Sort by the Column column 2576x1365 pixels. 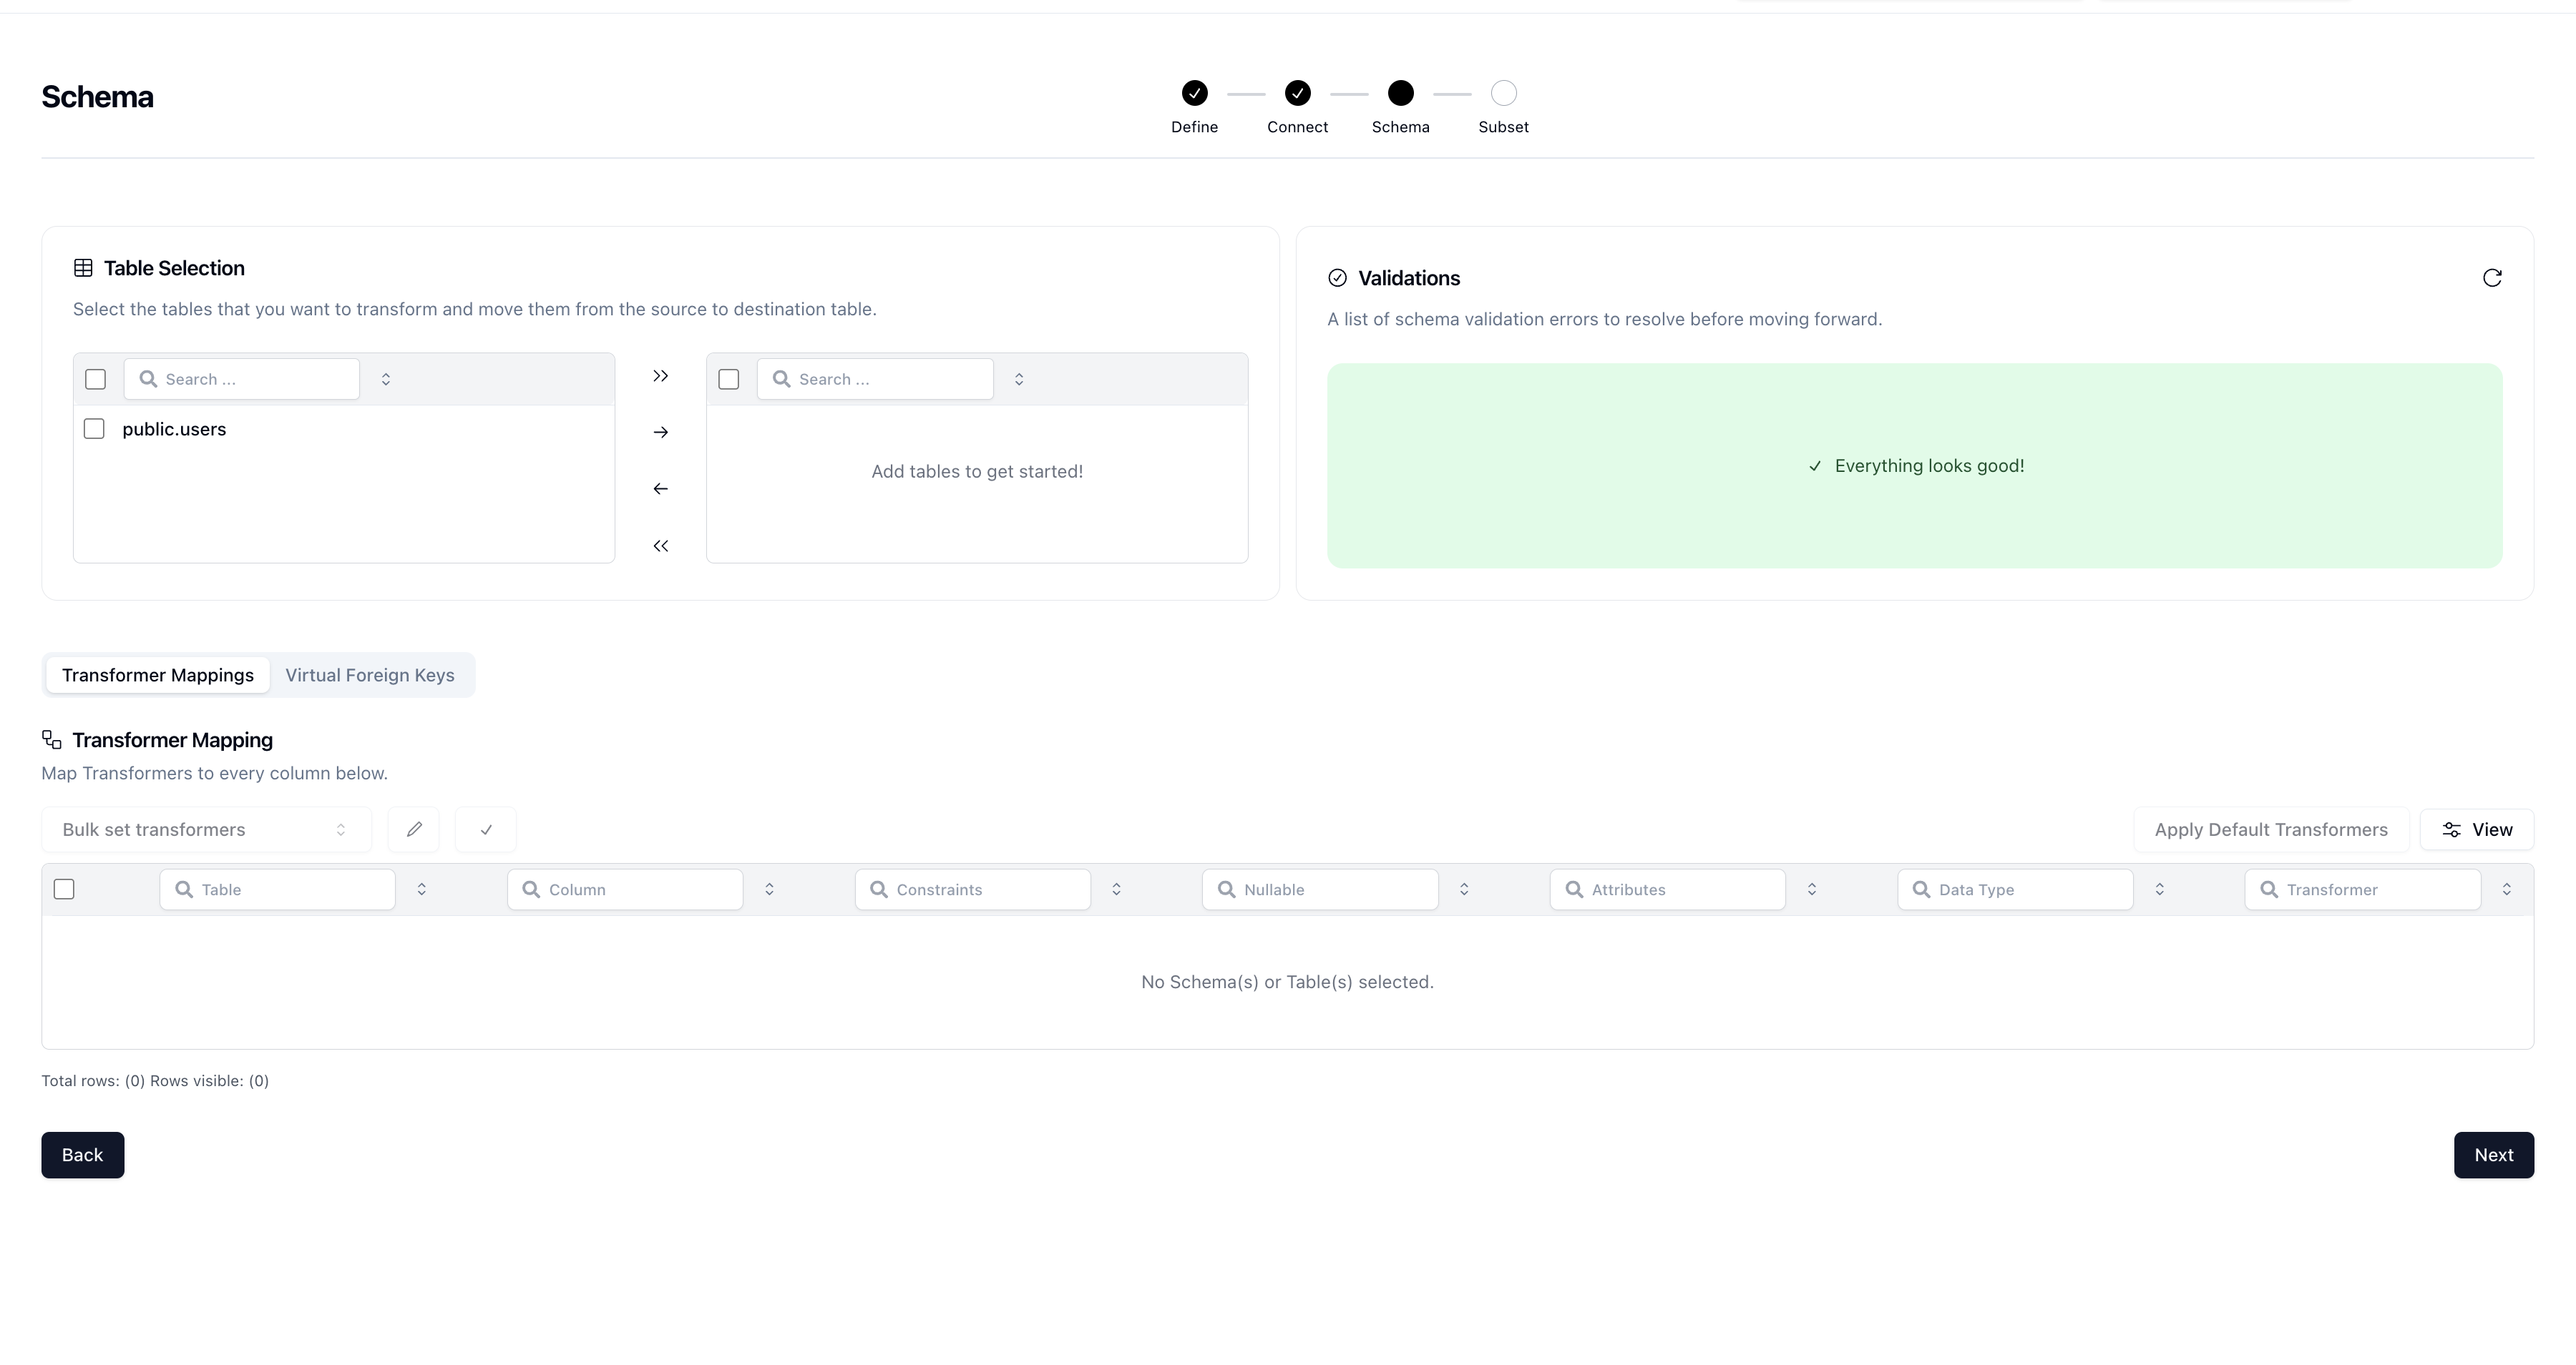click(769, 890)
